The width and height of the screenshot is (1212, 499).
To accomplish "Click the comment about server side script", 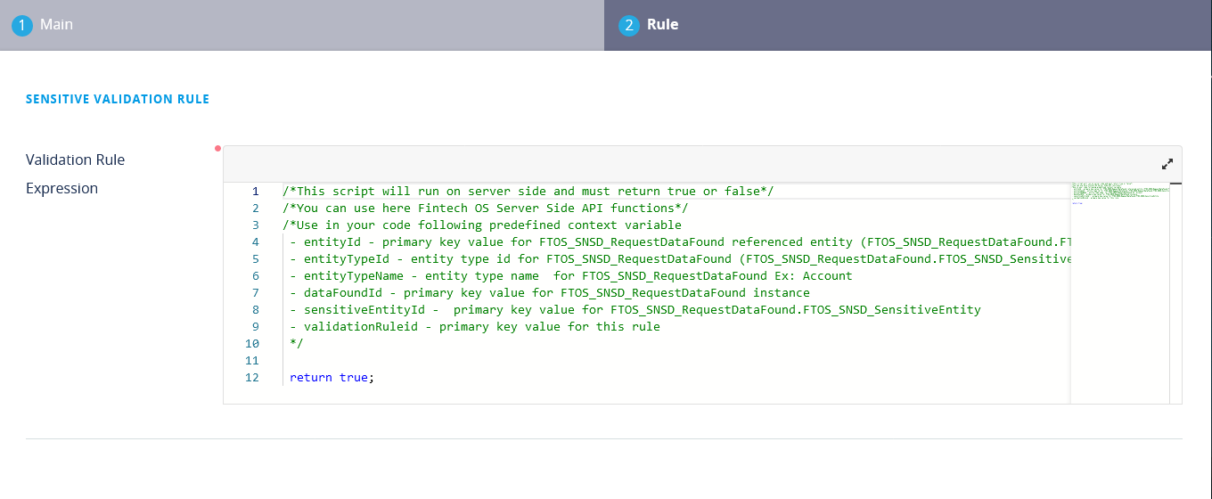I will (528, 192).
